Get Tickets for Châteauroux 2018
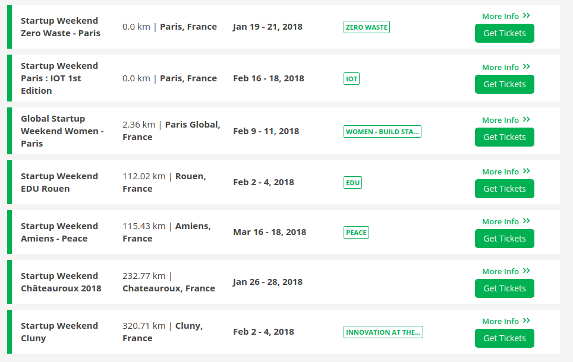 click(x=504, y=288)
